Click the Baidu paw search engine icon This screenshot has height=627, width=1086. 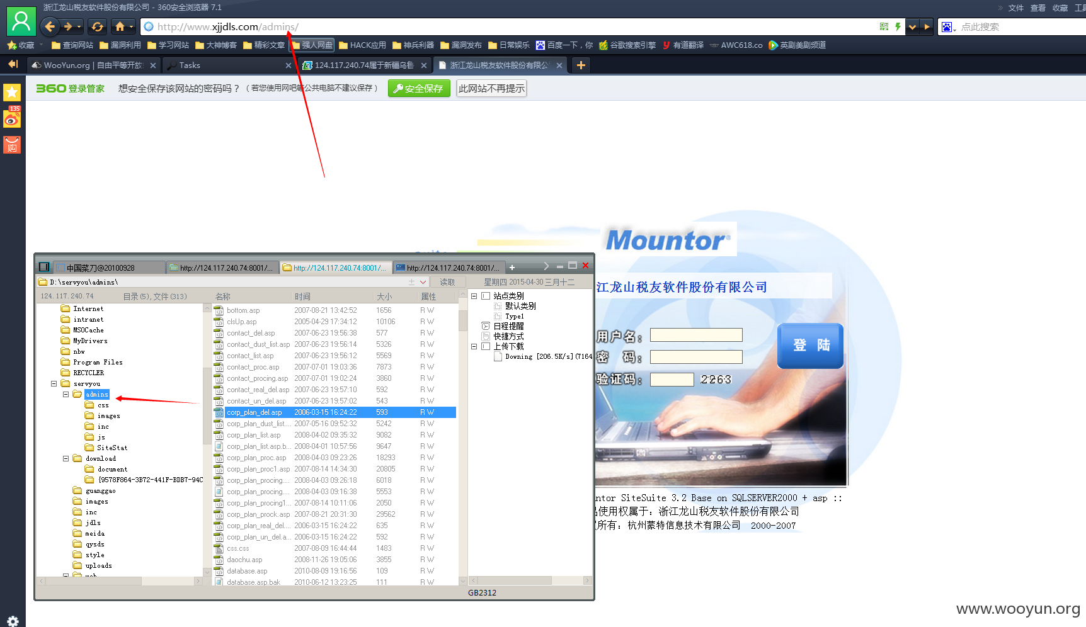[947, 26]
